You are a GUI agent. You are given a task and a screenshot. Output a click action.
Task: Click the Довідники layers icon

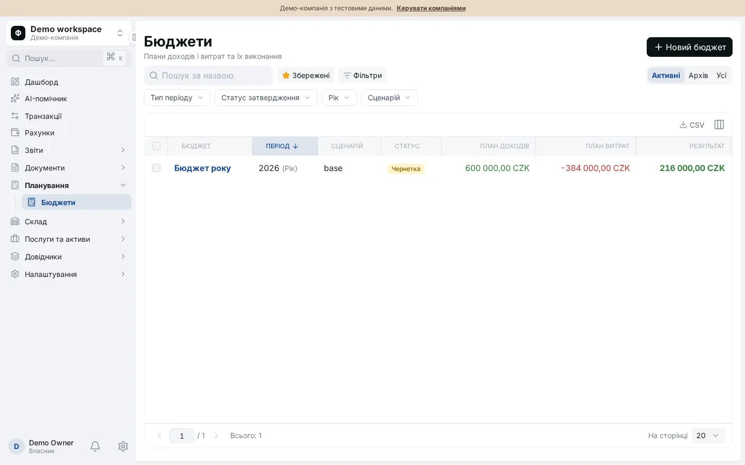[15, 256]
